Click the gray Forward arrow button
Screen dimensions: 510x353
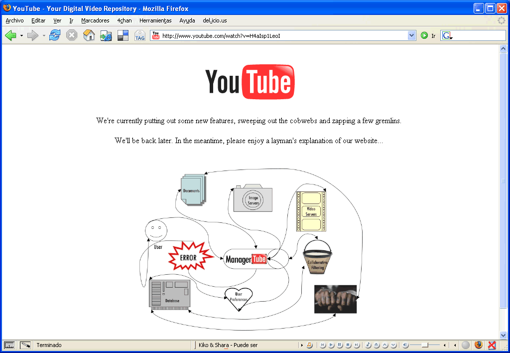[x=32, y=35]
